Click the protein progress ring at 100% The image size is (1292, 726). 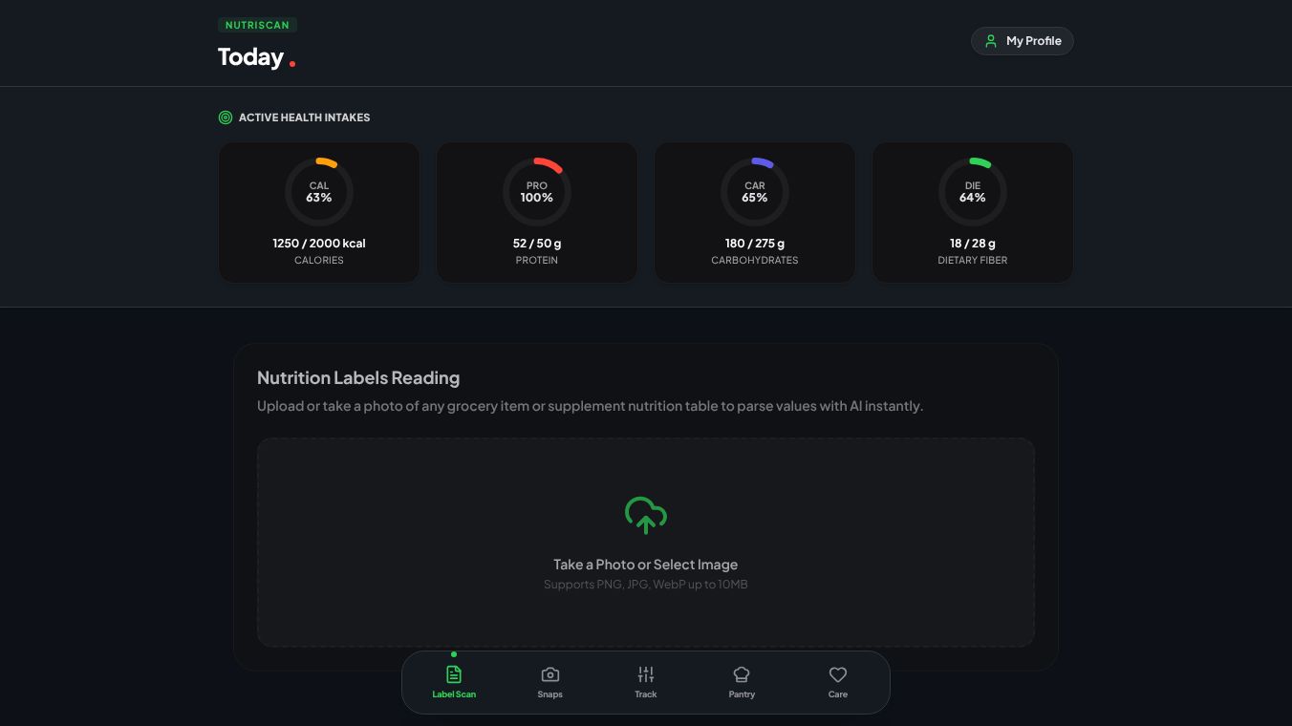pos(537,192)
